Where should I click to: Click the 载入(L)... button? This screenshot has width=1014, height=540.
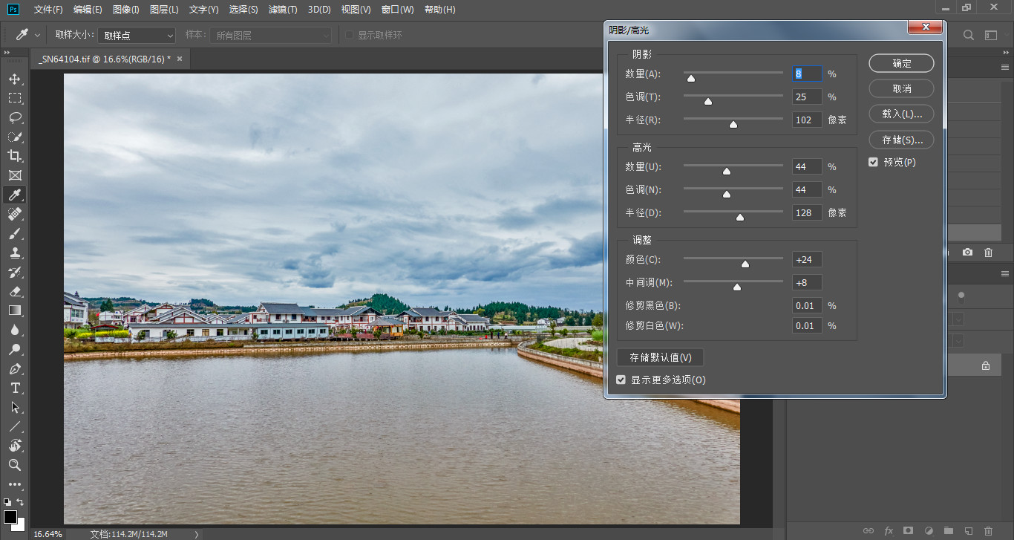(901, 114)
